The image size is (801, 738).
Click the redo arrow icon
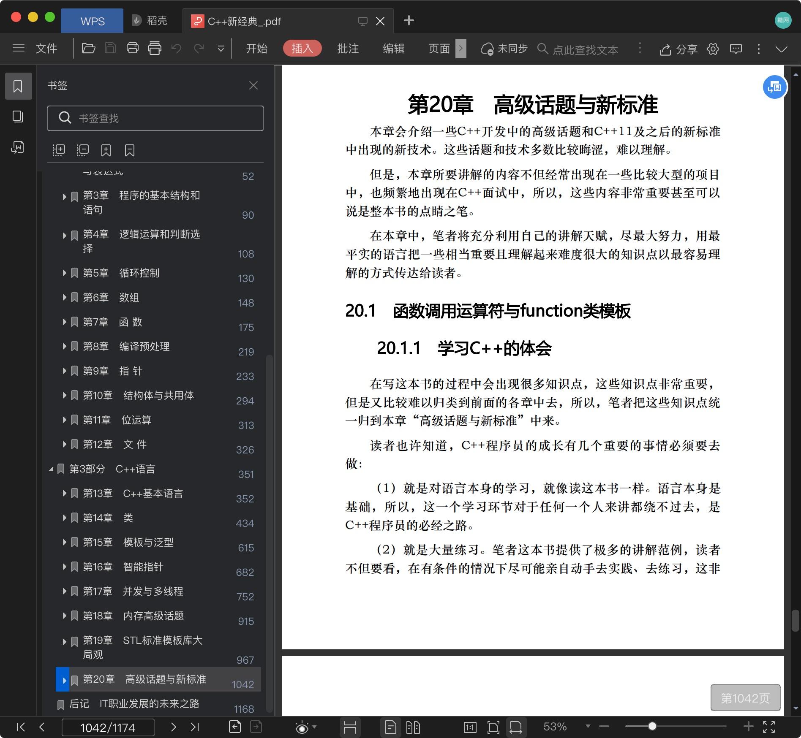199,49
